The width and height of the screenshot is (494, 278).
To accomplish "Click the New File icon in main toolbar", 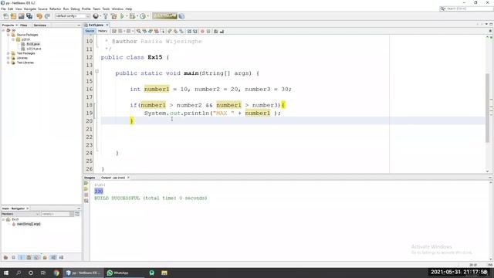I will 5,16.
